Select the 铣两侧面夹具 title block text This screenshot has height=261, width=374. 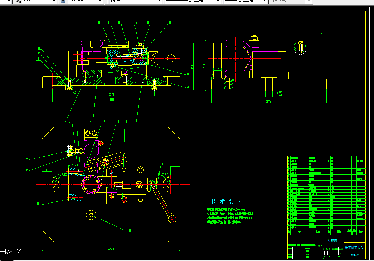tap(354, 248)
